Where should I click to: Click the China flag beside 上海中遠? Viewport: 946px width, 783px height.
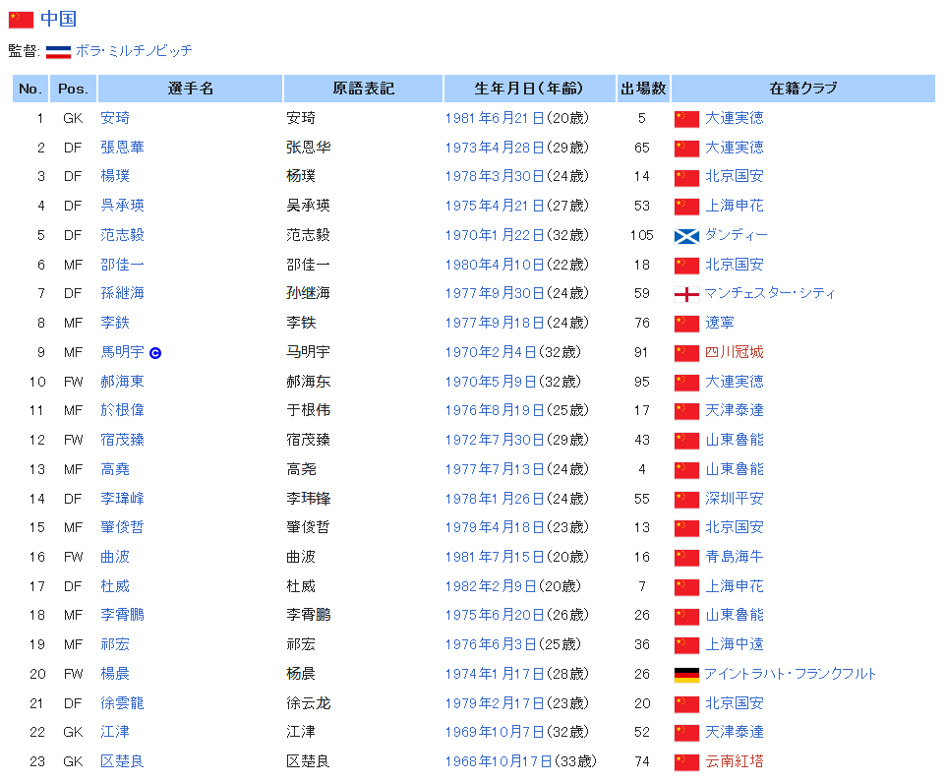[x=686, y=645]
